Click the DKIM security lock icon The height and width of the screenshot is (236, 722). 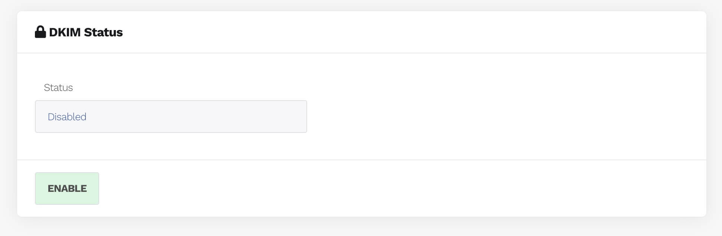point(40,32)
